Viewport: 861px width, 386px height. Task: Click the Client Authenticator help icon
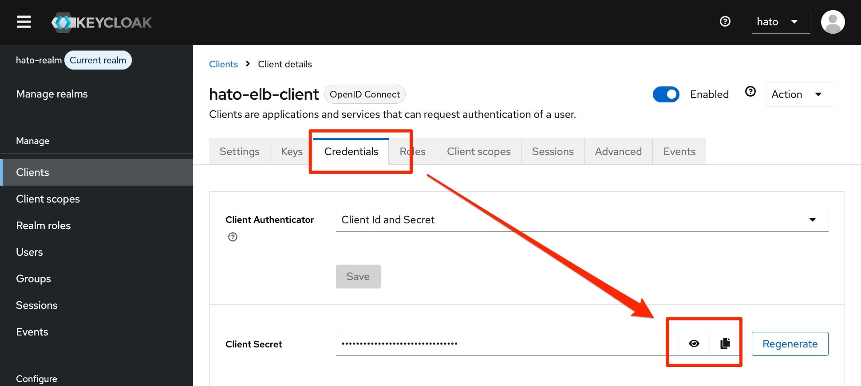(x=233, y=237)
